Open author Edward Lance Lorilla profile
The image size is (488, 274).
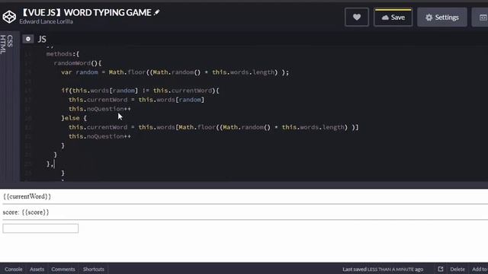[x=46, y=21]
